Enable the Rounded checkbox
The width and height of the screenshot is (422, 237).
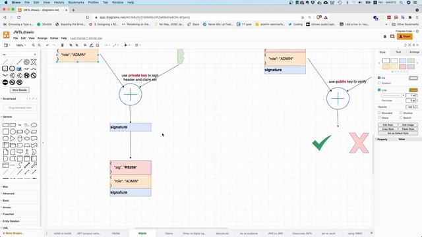pyautogui.click(x=380, y=113)
